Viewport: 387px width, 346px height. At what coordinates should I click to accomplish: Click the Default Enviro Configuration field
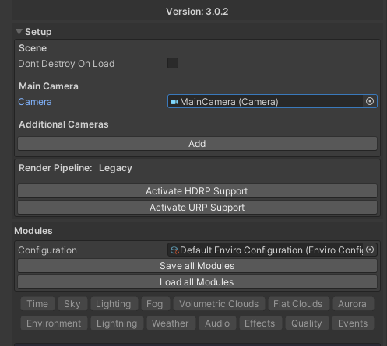273,250
